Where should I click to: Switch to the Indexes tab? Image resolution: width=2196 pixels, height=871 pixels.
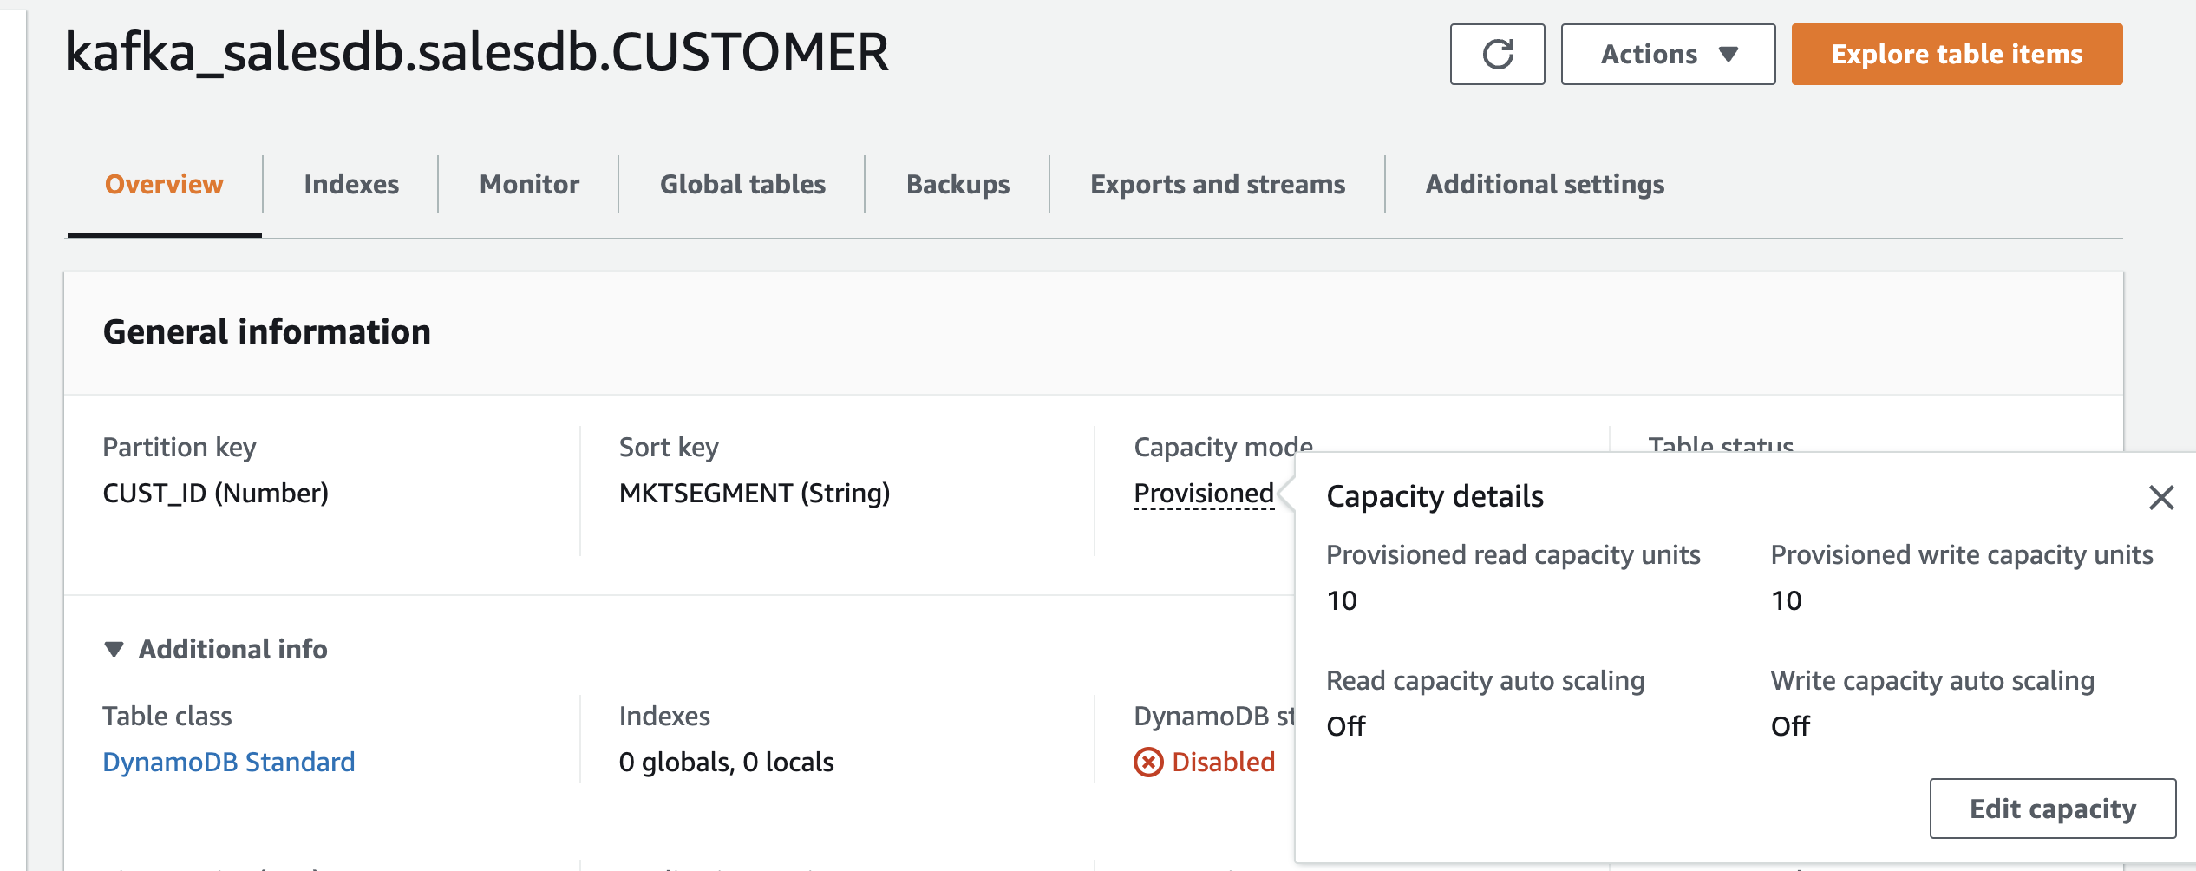coord(351,184)
